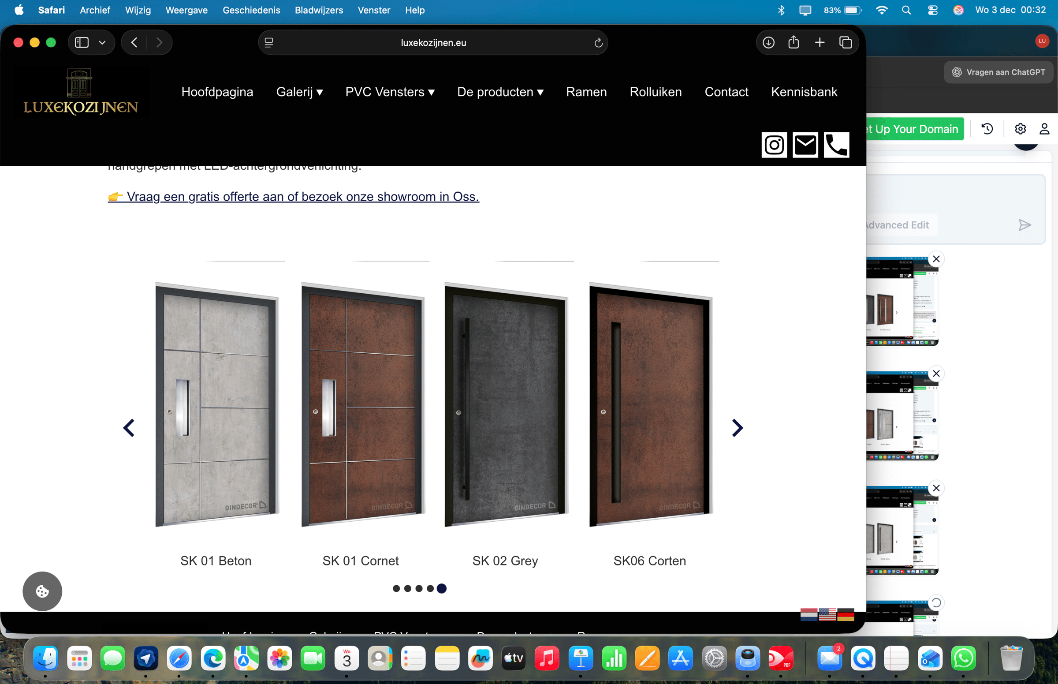Click the phone contact icon
Viewport: 1058px width, 684px height.
pyautogui.click(x=836, y=145)
